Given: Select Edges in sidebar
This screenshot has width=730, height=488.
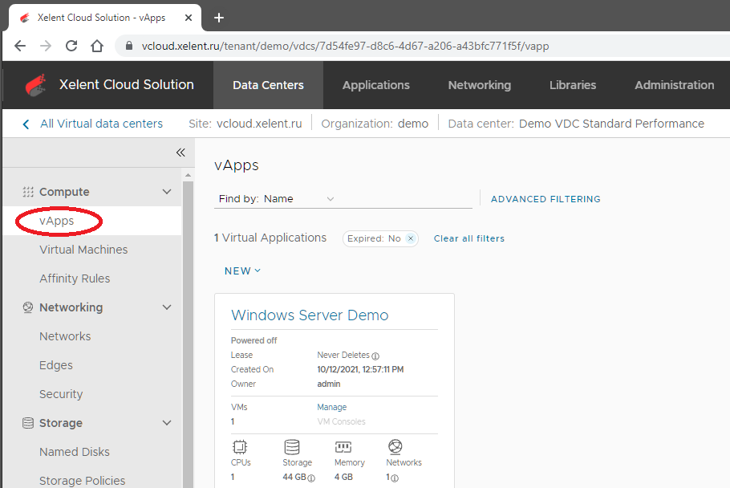Looking at the screenshot, I should coord(56,365).
